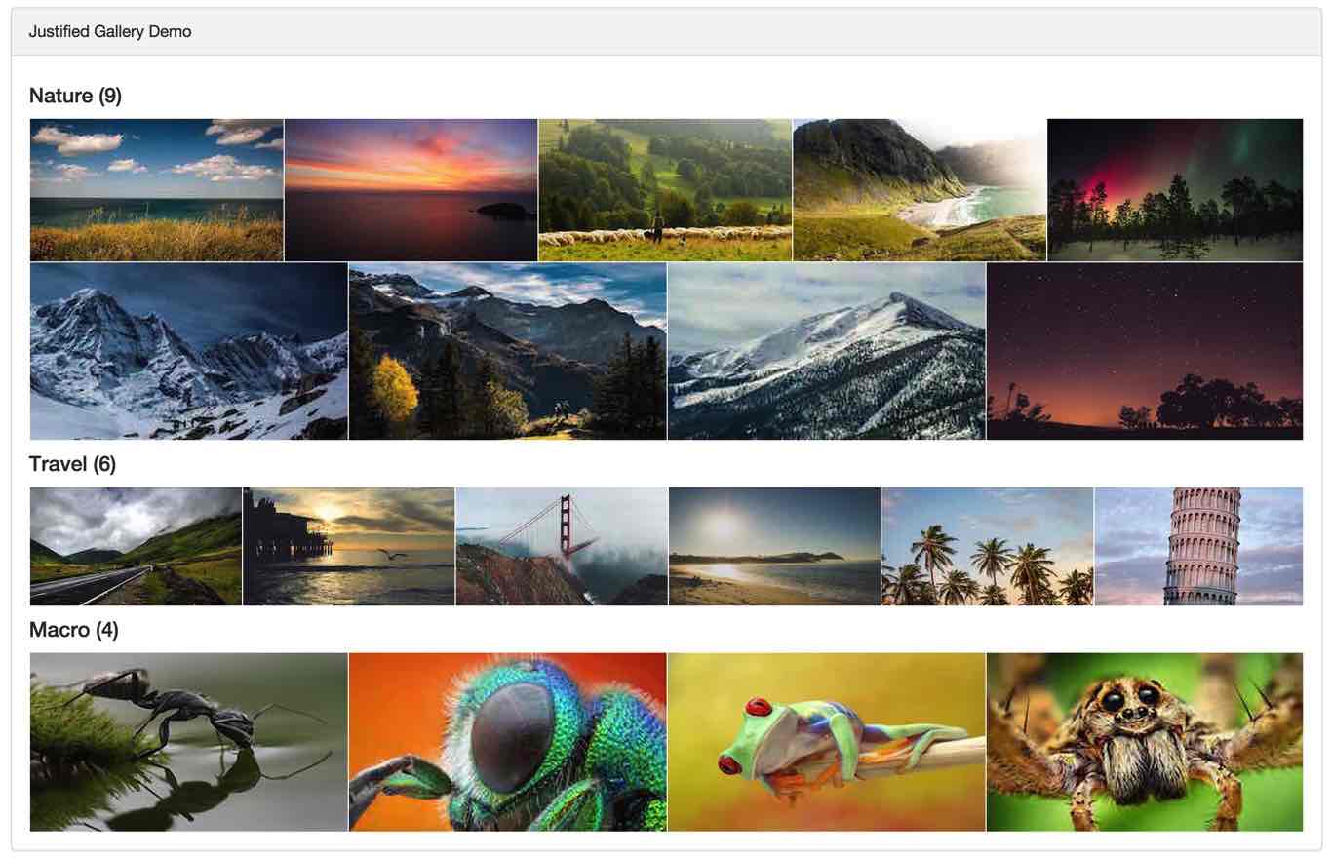The width and height of the screenshot is (1332, 858).
Task: View the aurora over pine trees photo
Action: coord(1175,190)
